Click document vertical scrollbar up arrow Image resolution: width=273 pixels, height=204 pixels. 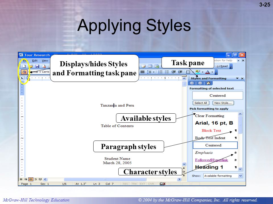point(184,78)
